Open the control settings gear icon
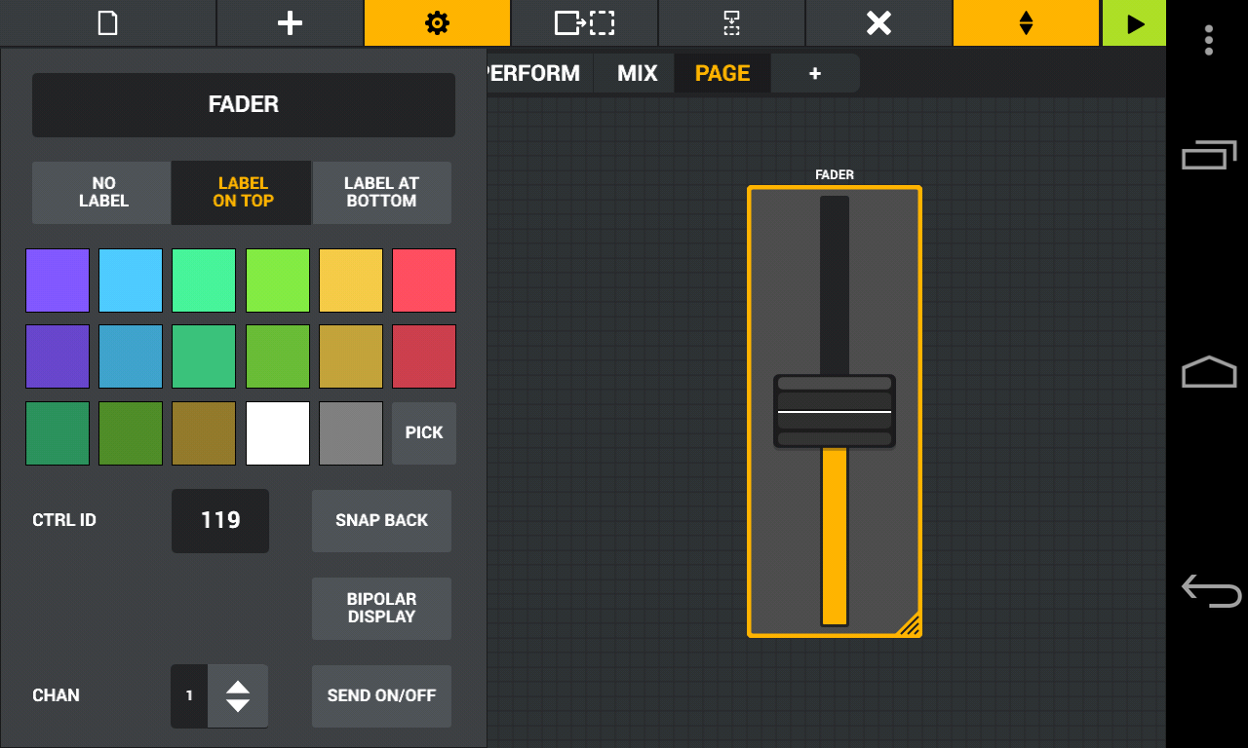This screenshot has width=1248, height=748. coord(436,22)
